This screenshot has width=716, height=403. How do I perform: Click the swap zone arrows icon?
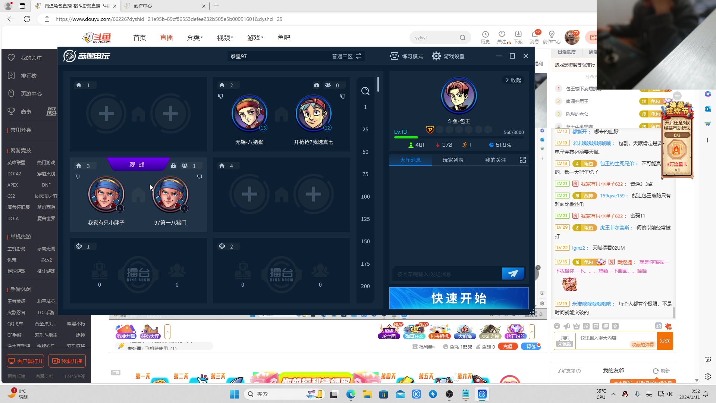point(359,56)
